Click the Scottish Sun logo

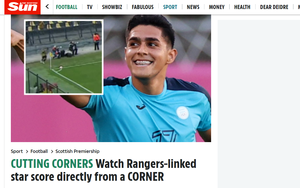[22, 7]
